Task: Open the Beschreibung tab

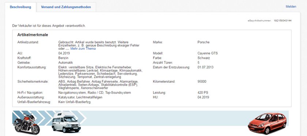Action: coord(20,7)
